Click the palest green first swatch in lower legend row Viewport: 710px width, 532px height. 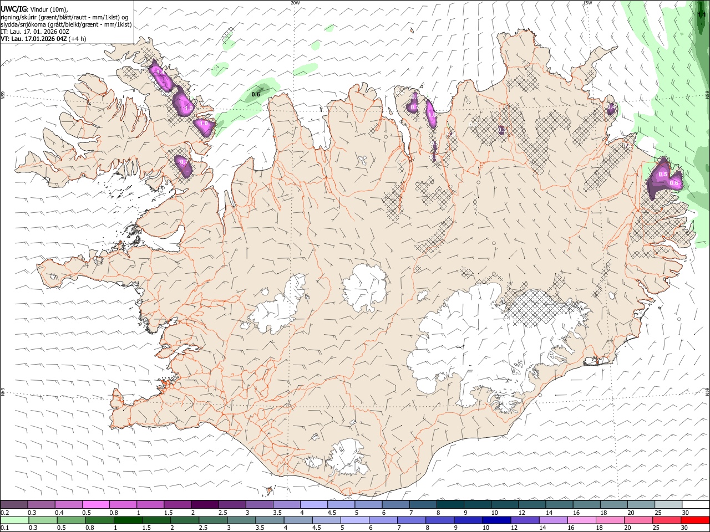coord(14,520)
